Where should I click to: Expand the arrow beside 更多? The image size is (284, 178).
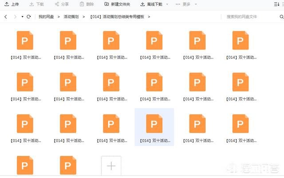point(196,4)
